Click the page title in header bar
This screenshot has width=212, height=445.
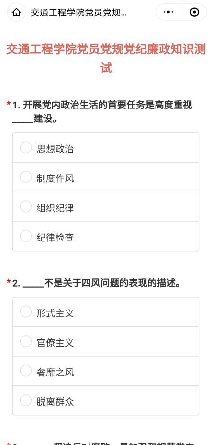coord(78,12)
